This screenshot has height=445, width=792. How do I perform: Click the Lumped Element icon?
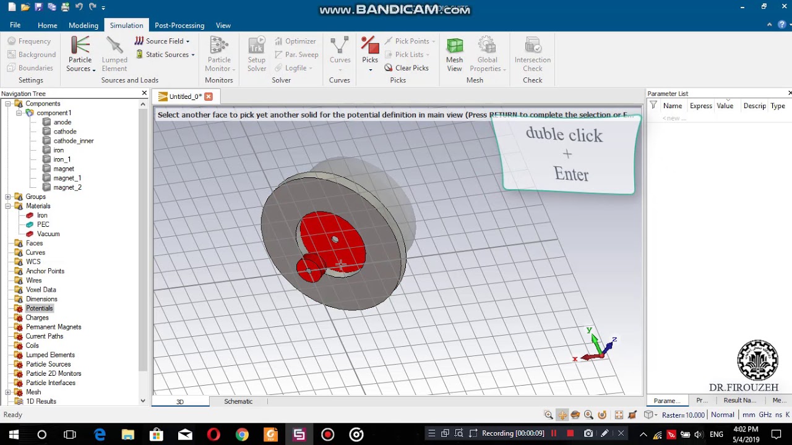(x=114, y=54)
